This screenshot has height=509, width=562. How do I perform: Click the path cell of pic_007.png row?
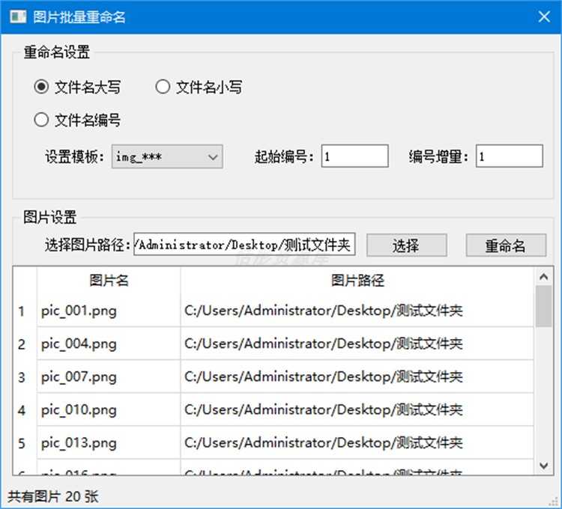click(x=357, y=377)
